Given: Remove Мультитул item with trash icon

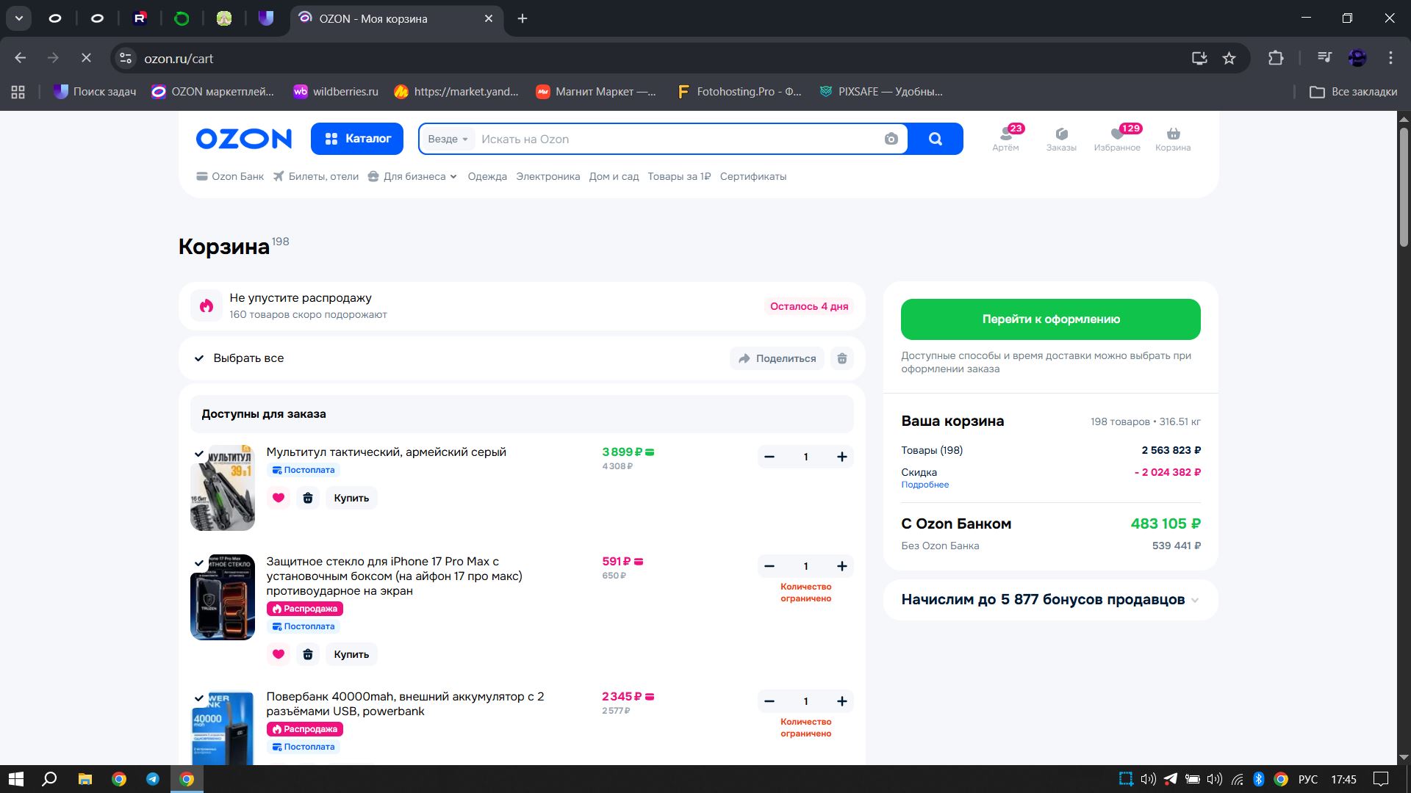Looking at the screenshot, I should pos(308,498).
